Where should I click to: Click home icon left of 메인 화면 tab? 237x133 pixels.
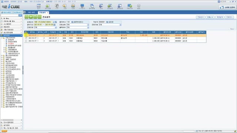pos(25,12)
